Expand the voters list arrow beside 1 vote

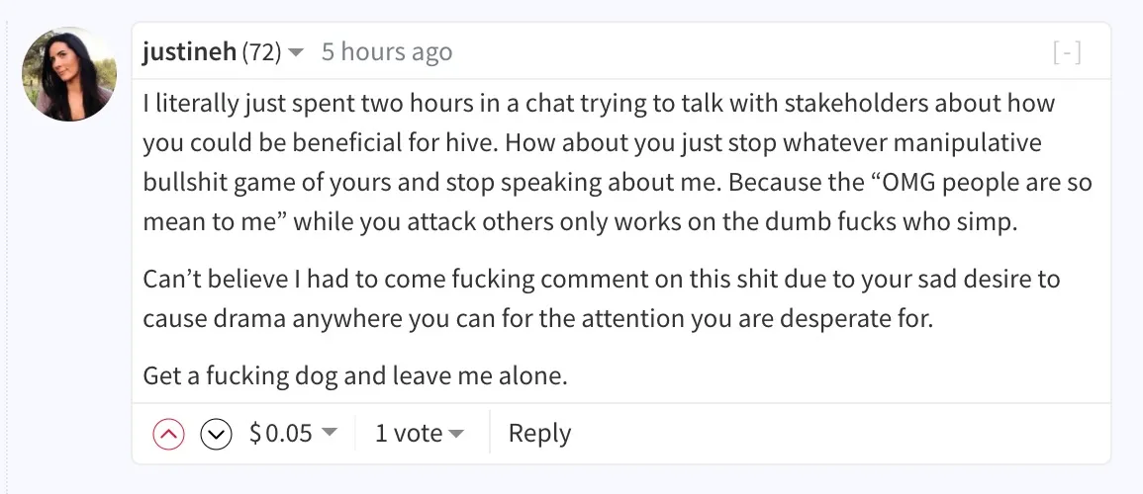[456, 434]
